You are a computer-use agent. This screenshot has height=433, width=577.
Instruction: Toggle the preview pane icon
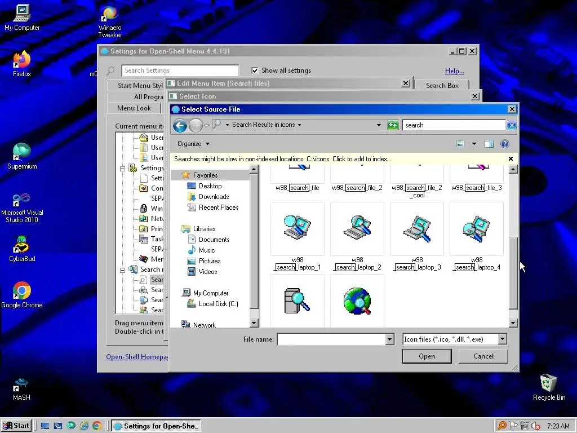(489, 144)
